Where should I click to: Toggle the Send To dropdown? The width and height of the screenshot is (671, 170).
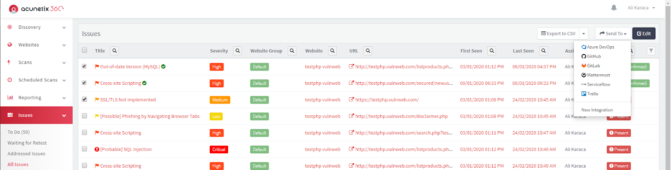click(613, 33)
